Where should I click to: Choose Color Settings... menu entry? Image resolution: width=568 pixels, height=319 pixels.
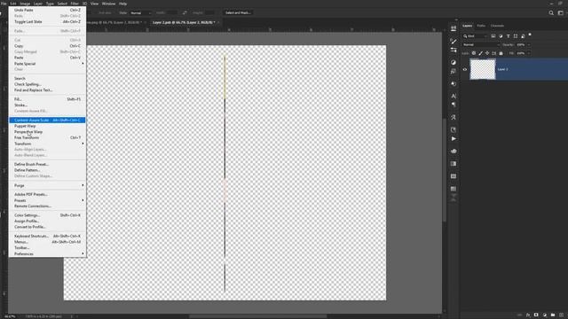click(47, 215)
